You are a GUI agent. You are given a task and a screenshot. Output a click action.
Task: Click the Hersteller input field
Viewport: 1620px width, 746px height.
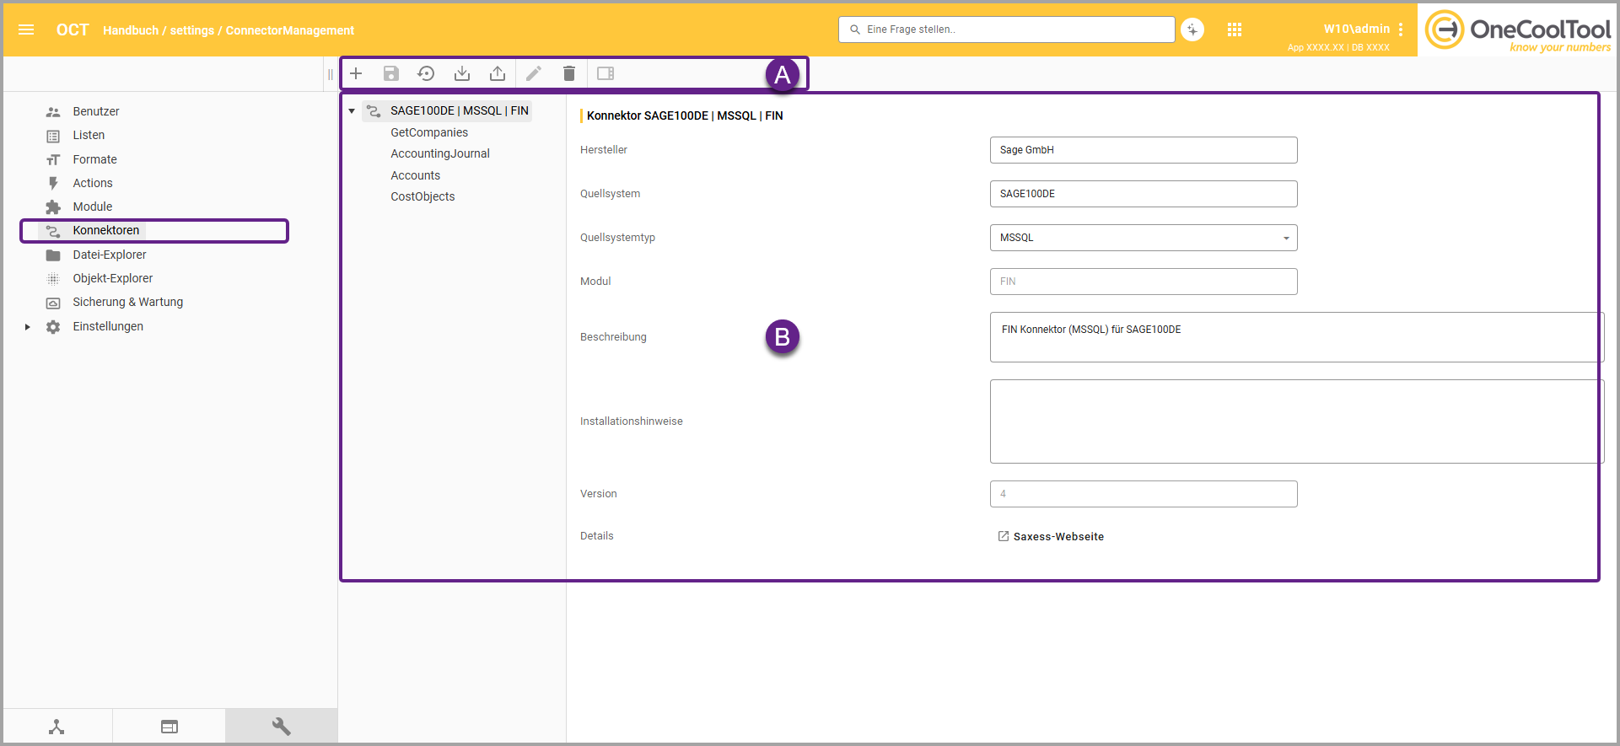click(1143, 150)
